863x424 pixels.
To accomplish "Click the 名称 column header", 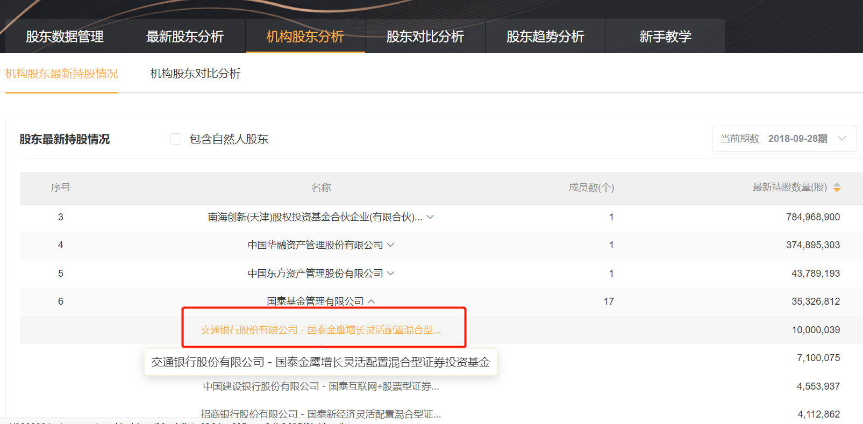I will 321,188.
